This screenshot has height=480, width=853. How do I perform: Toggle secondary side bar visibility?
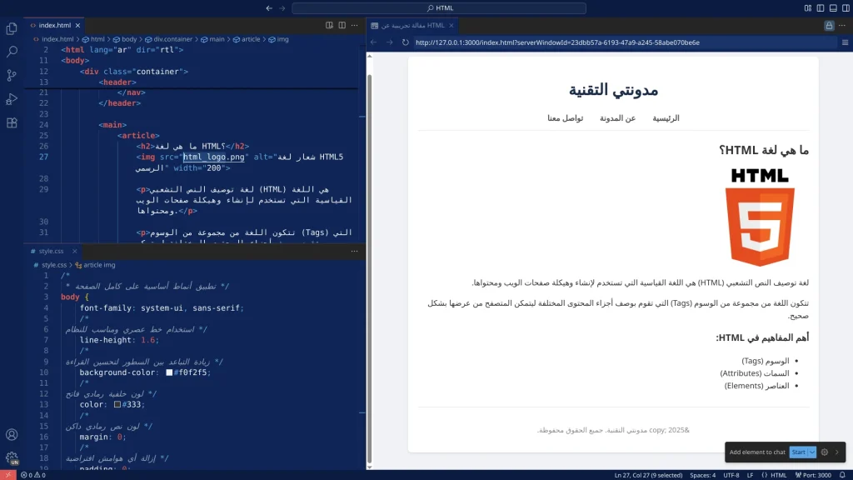click(846, 8)
